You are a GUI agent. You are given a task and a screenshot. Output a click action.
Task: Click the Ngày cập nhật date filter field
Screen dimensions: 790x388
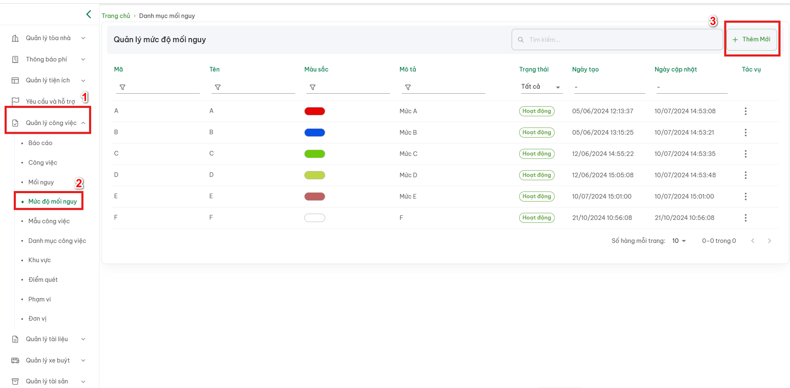692,87
